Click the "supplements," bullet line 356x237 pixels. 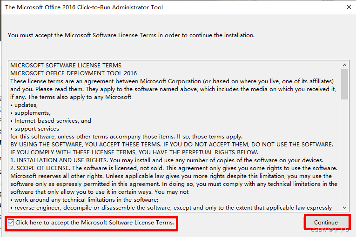32,113
